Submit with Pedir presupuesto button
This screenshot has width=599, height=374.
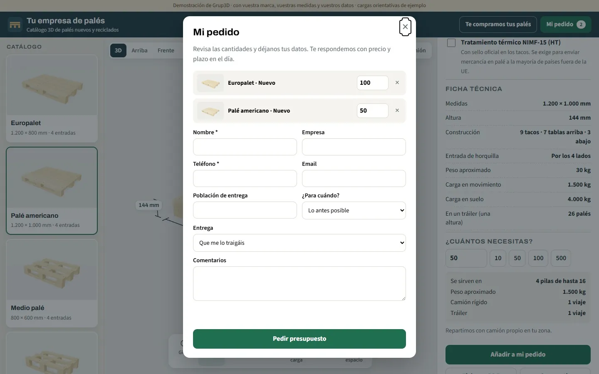coord(299,339)
